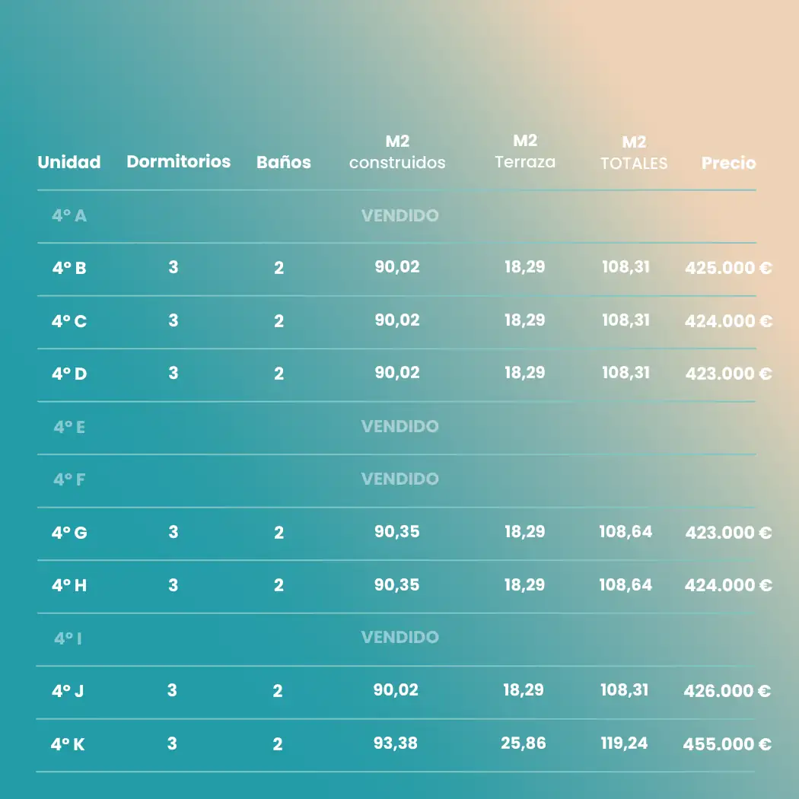The height and width of the screenshot is (799, 799).
Task: Click the Unidad column header
Action: (x=69, y=162)
